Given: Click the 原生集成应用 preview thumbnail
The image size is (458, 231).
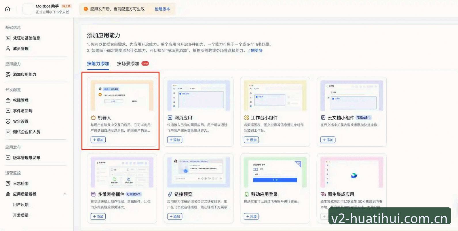Looking at the screenshot, I should tap(352, 172).
